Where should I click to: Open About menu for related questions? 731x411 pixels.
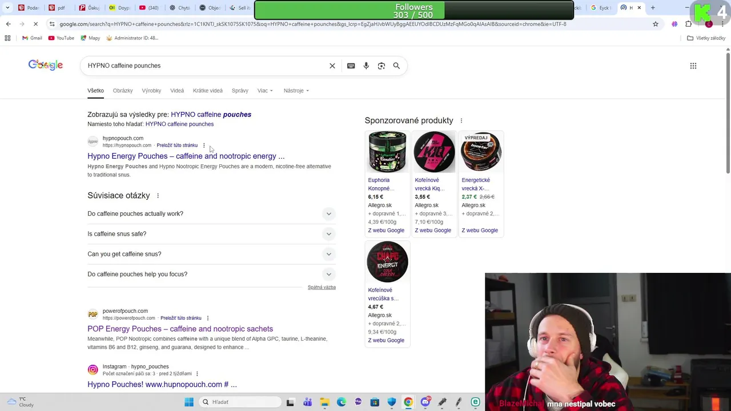(158, 196)
